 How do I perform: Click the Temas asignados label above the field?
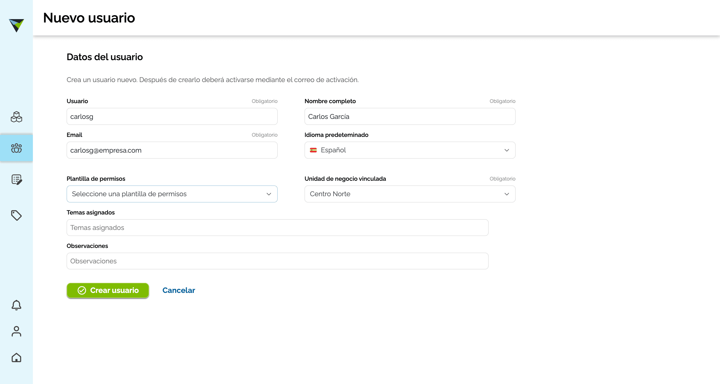click(91, 213)
